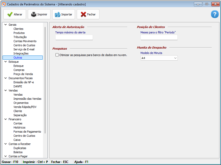Click the green checkmark Alterar icon
221x165 pixels.
coord(10,14)
